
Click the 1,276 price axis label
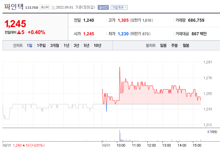[208, 78]
